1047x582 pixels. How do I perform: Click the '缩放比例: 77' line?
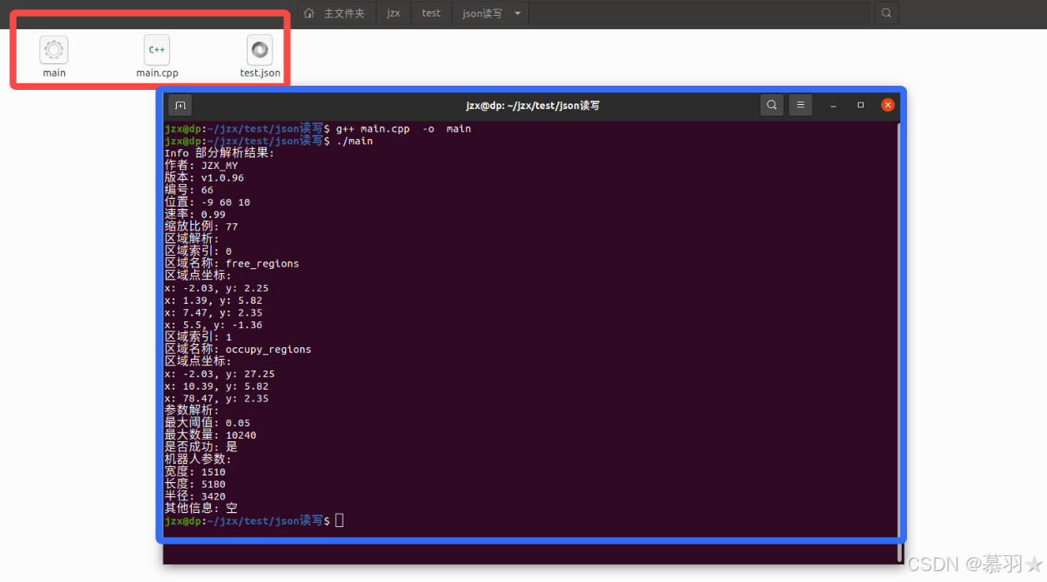click(201, 226)
